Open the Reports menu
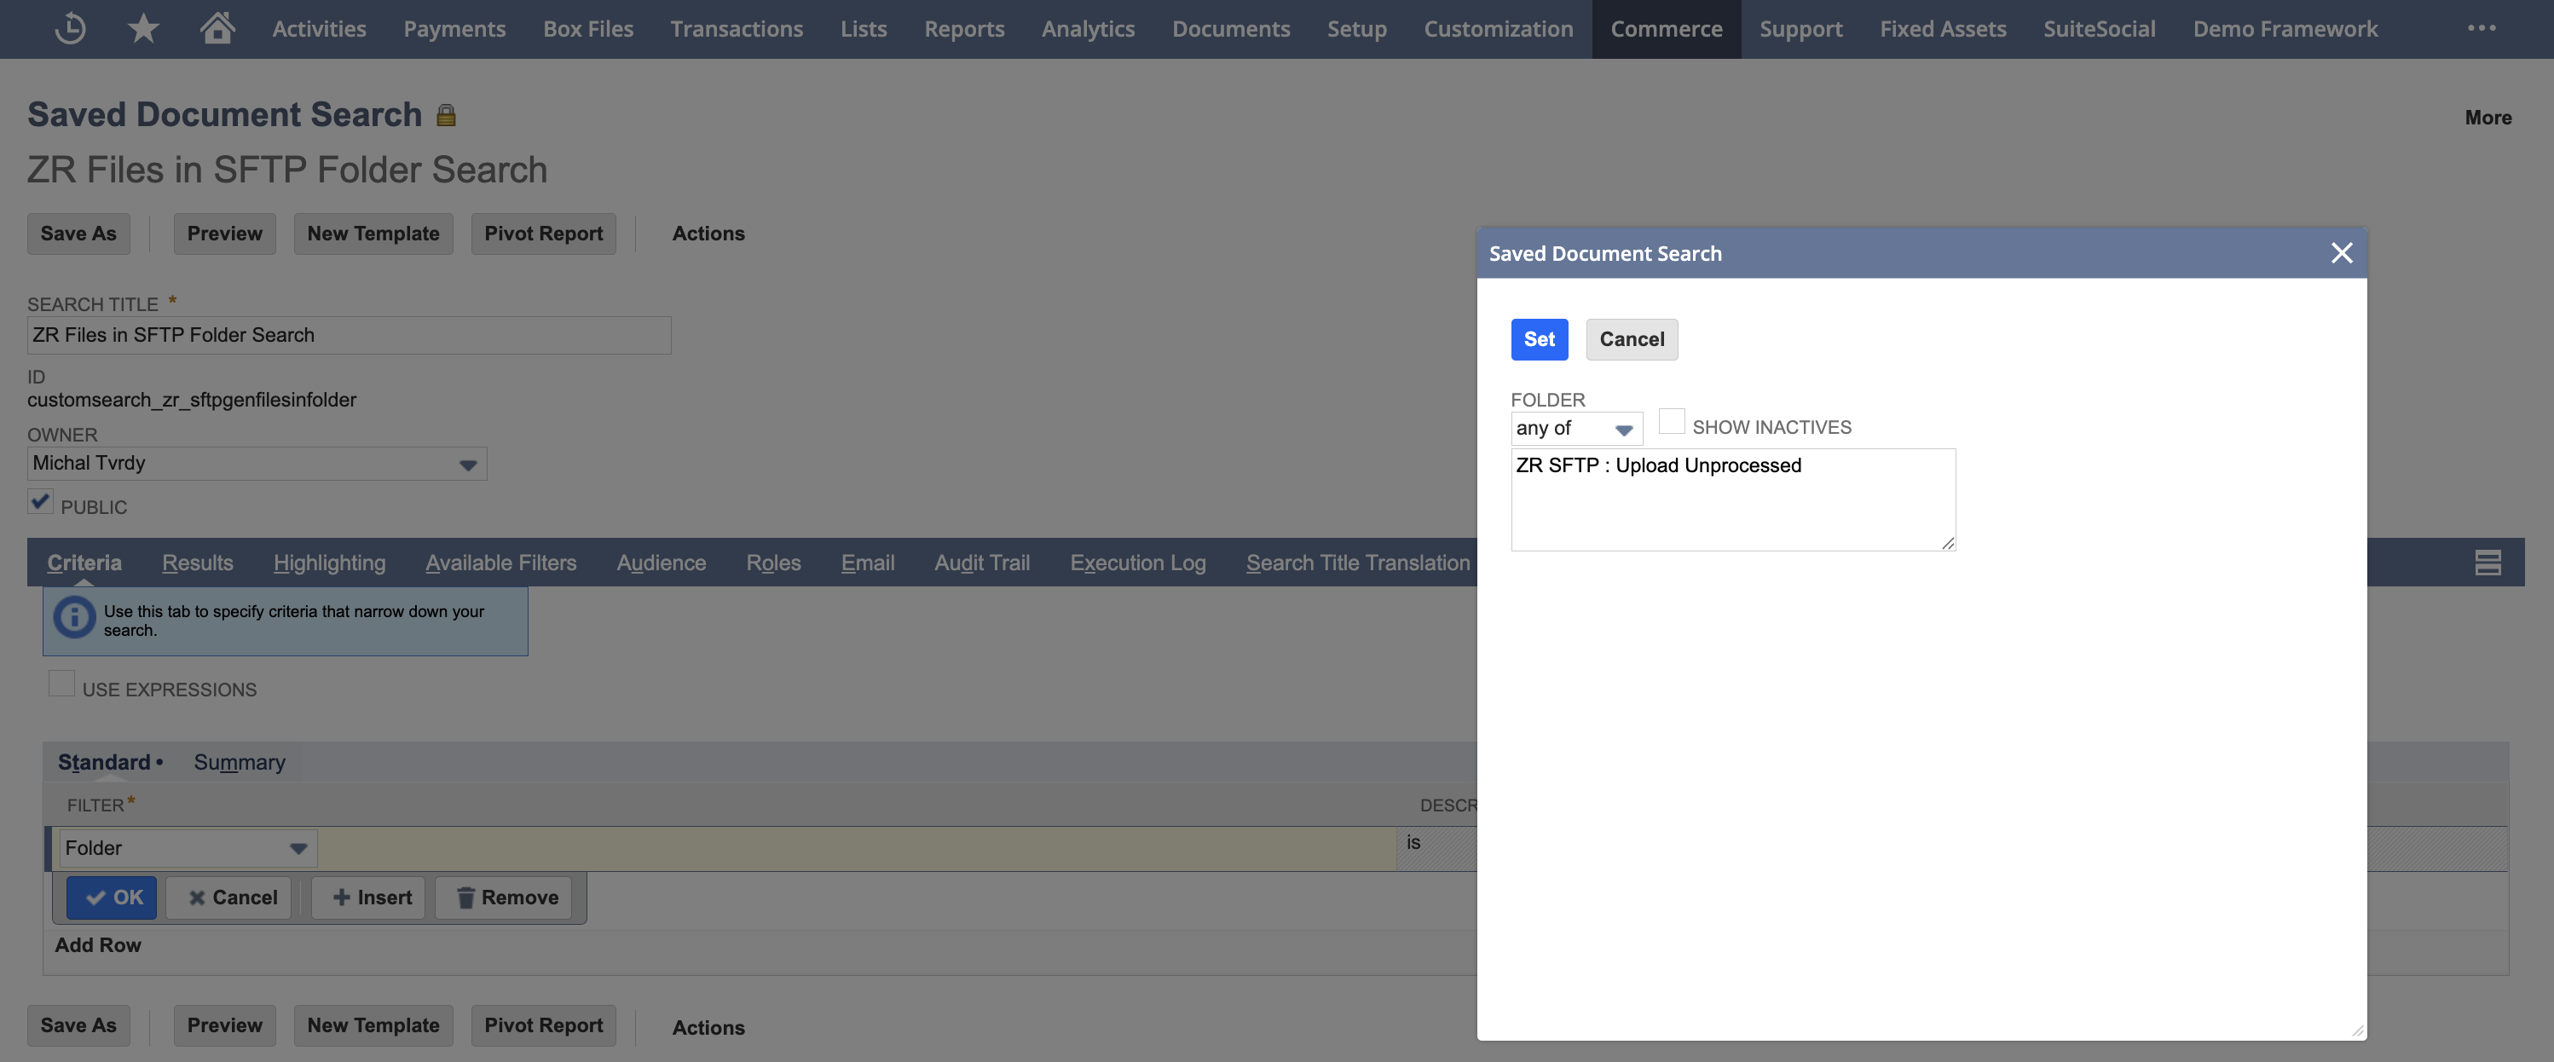The image size is (2554, 1062). 965,29
